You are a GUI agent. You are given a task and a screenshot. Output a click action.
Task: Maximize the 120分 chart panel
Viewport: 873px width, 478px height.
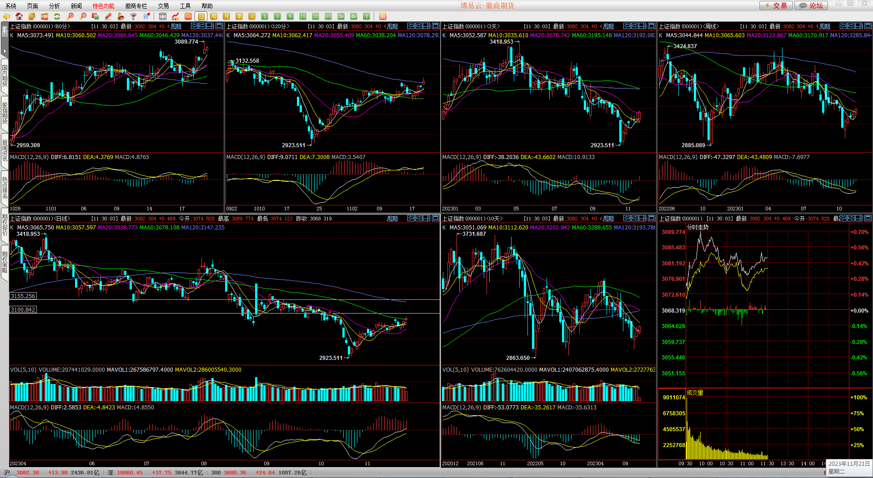point(436,26)
